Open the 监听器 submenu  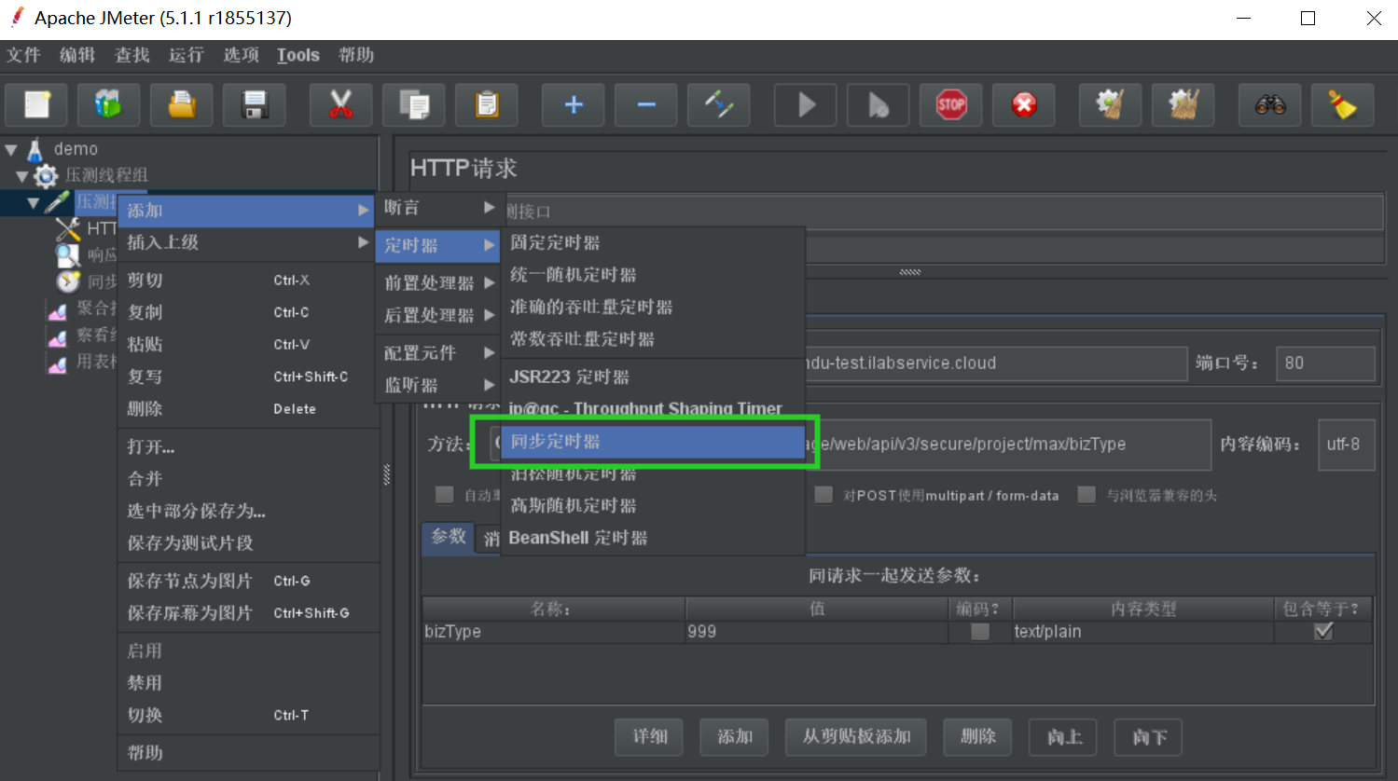438,385
